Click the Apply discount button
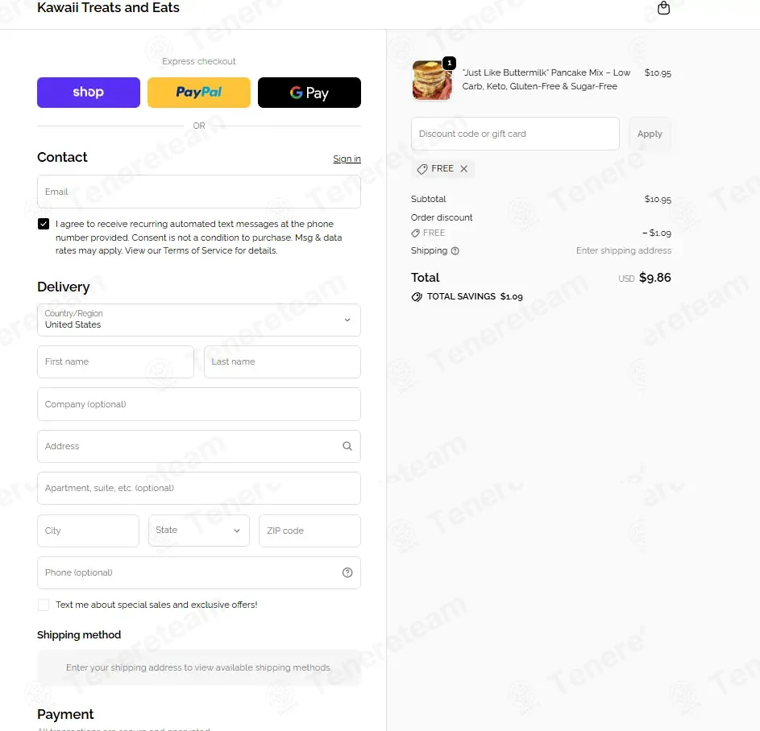The height and width of the screenshot is (731, 760). [650, 134]
